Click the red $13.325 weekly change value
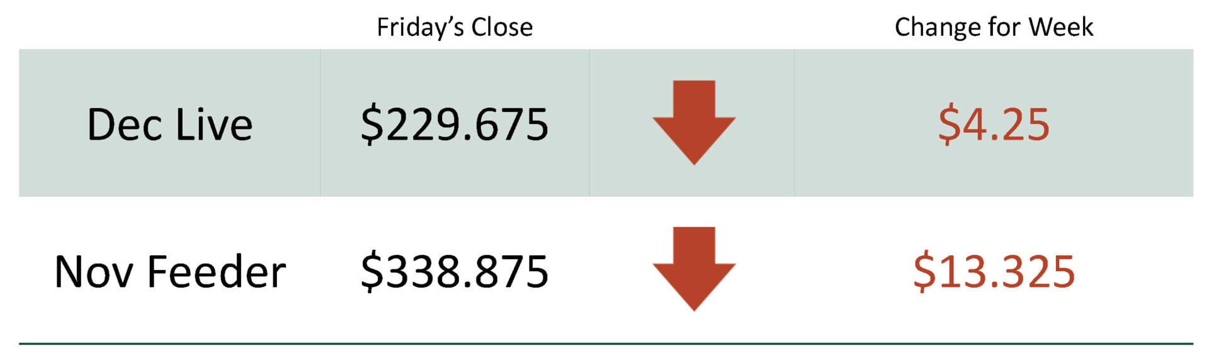 993,271
